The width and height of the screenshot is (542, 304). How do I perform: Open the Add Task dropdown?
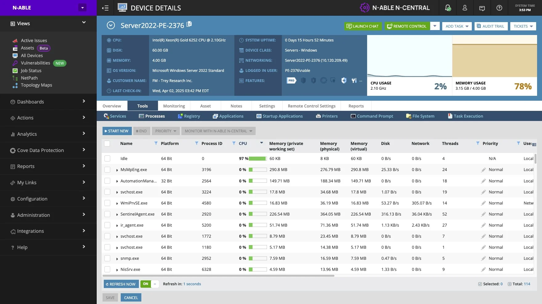click(457, 26)
